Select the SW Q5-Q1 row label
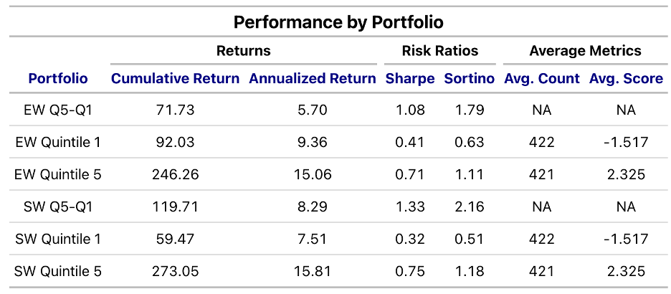The image size is (671, 294). [58, 207]
